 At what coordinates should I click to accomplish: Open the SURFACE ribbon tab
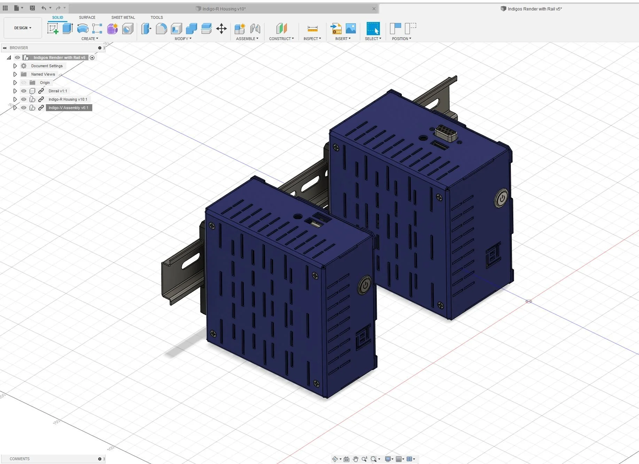click(87, 17)
